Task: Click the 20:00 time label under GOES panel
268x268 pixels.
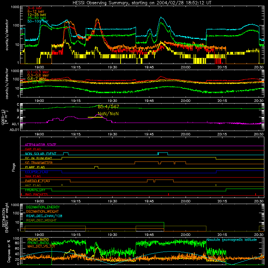Action: [x=186, y=134]
